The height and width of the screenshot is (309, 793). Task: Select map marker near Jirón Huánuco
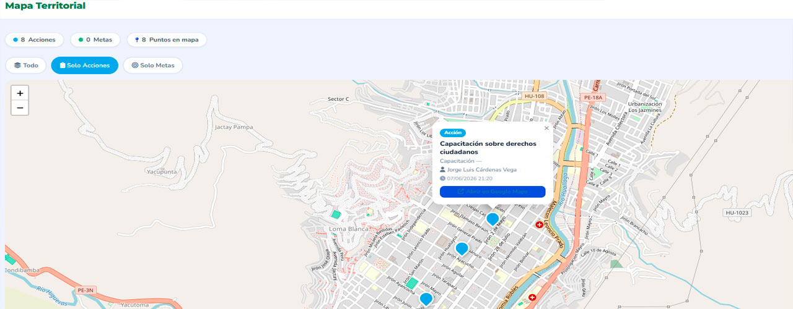tap(462, 249)
